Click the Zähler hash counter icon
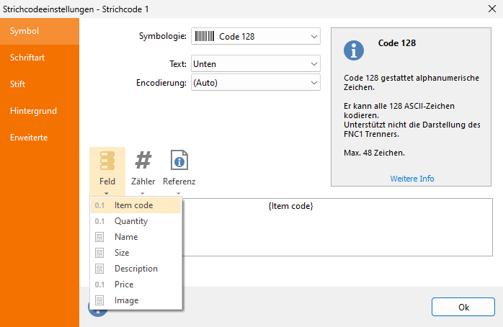 coord(143,160)
